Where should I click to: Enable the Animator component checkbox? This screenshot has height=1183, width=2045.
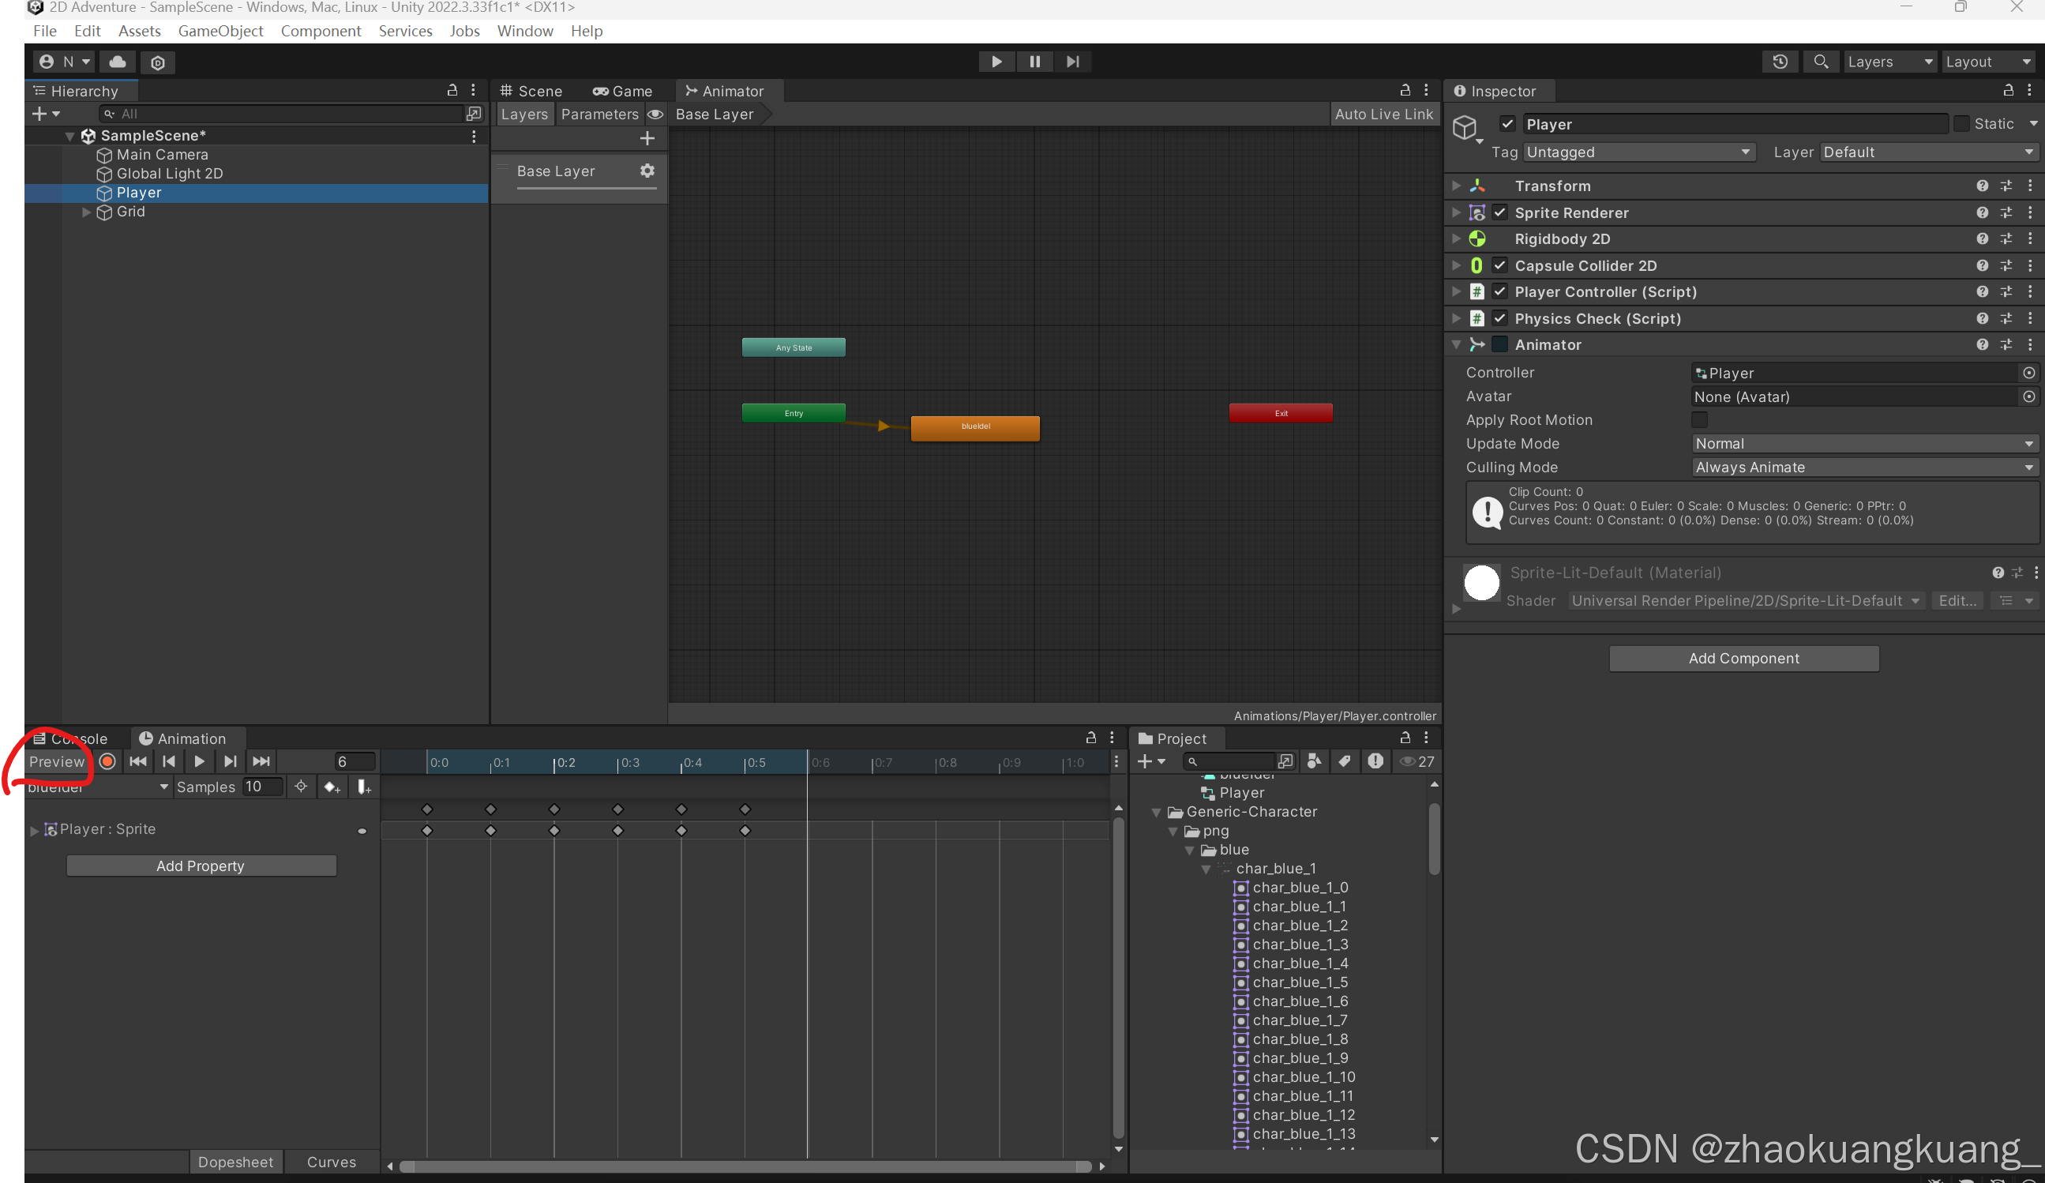(1499, 344)
